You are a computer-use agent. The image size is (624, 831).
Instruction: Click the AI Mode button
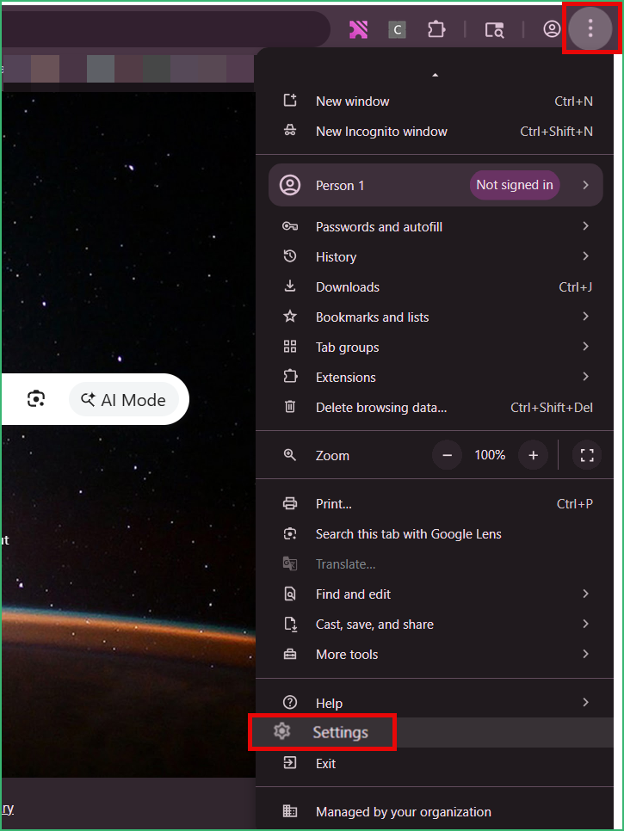tap(124, 400)
